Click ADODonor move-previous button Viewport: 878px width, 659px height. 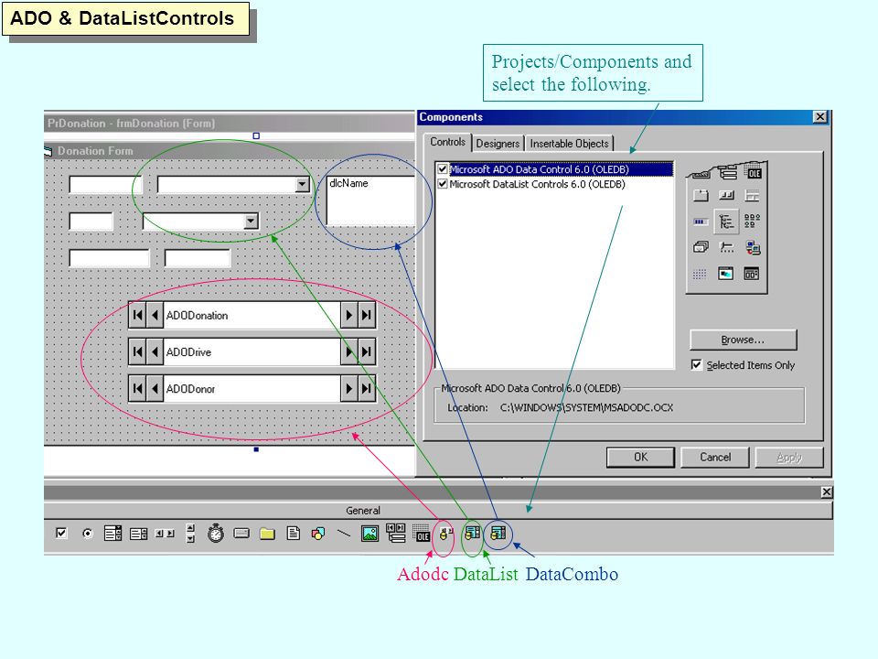coord(155,388)
